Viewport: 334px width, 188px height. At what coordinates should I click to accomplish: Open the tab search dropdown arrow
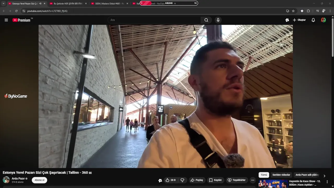(x=3, y=3)
